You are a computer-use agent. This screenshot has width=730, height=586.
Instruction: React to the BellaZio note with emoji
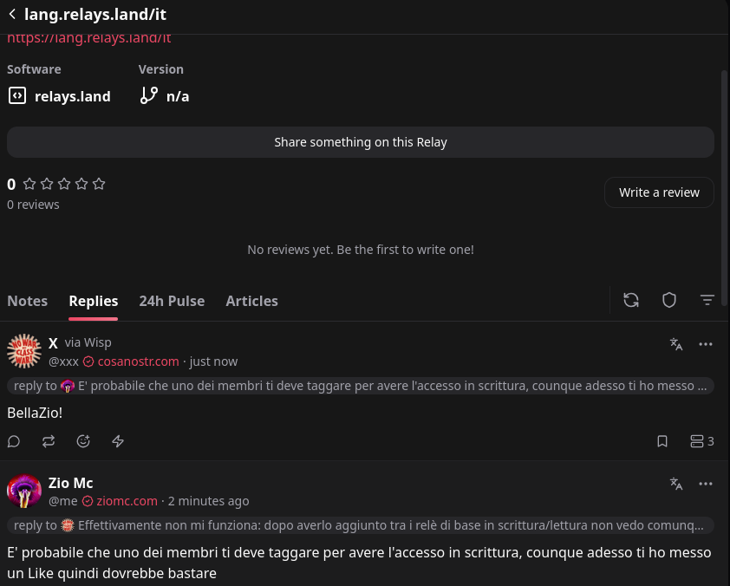click(x=83, y=441)
